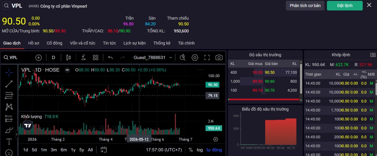Select the crosshair cursor tool
This screenshot has height=156, width=377.
point(9,72)
